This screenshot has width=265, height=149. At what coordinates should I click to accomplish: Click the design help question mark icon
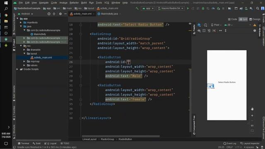click(255, 31)
